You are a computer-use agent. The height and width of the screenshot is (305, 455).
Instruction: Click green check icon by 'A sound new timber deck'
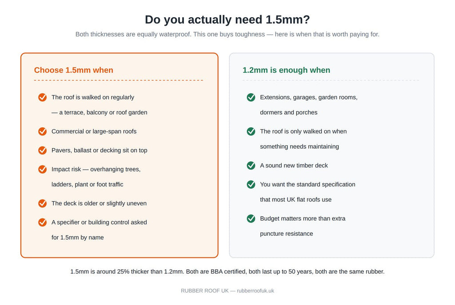tap(251, 166)
